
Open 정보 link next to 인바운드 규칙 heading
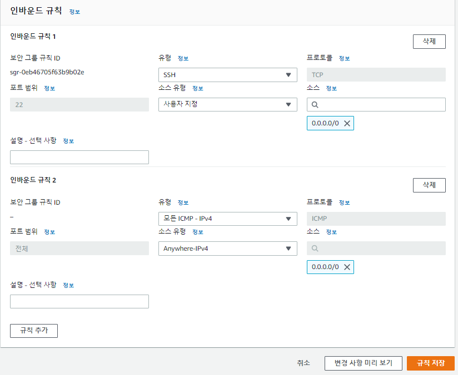point(74,12)
